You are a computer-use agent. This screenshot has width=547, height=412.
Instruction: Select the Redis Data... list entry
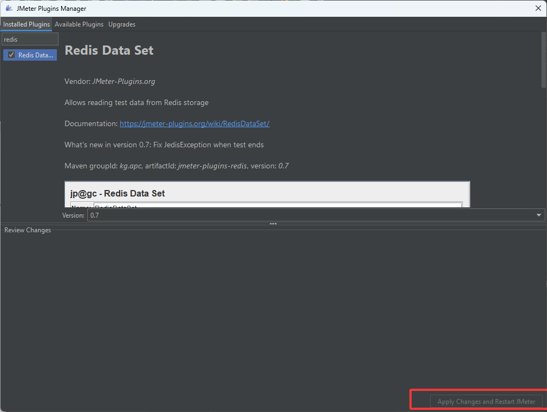(30, 55)
